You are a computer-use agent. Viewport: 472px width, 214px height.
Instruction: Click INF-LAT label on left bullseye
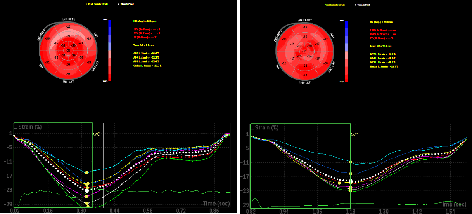click(69, 82)
